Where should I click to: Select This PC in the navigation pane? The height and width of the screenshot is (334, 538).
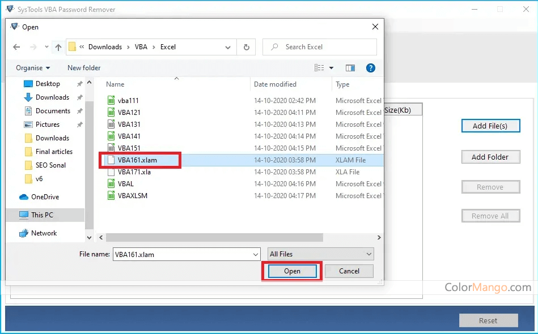click(42, 215)
